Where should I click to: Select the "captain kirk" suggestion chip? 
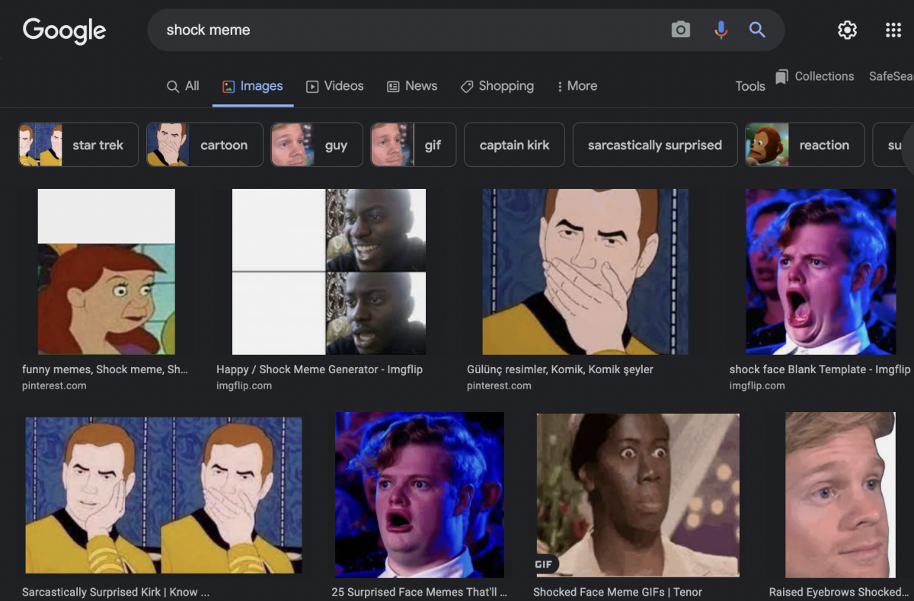pyautogui.click(x=514, y=145)
